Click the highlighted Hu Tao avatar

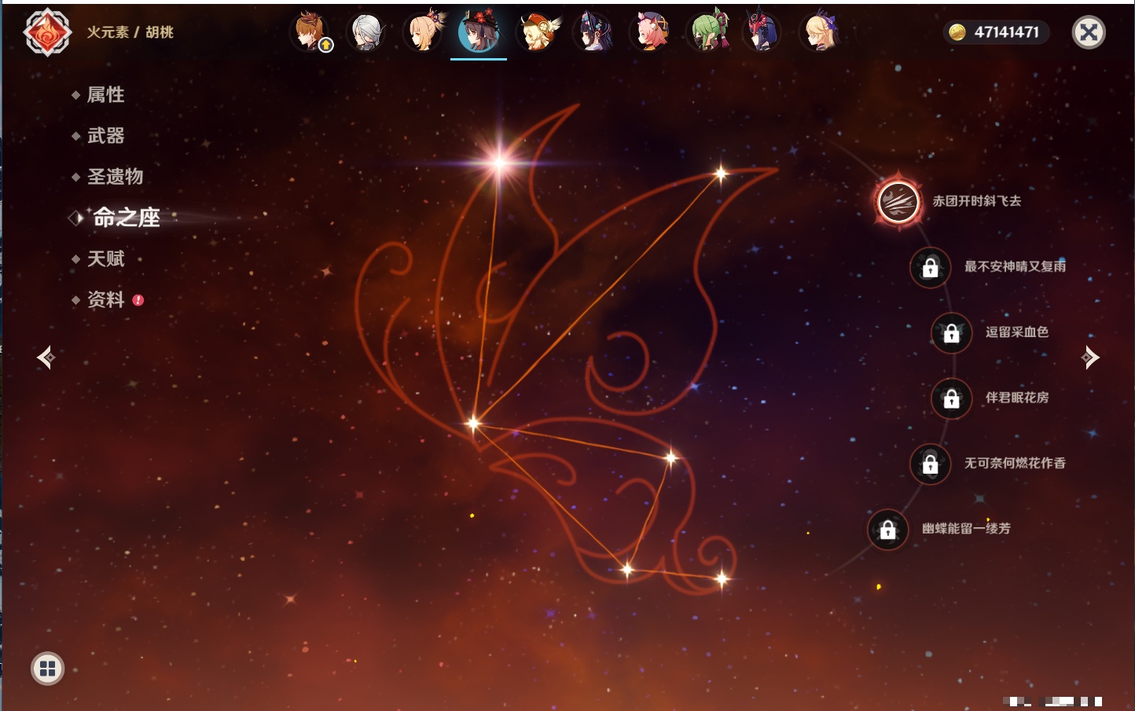[479, 32]
